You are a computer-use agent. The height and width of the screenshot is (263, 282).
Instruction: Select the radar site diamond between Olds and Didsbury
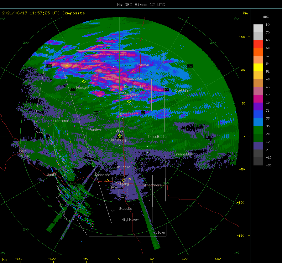[120, 136]
